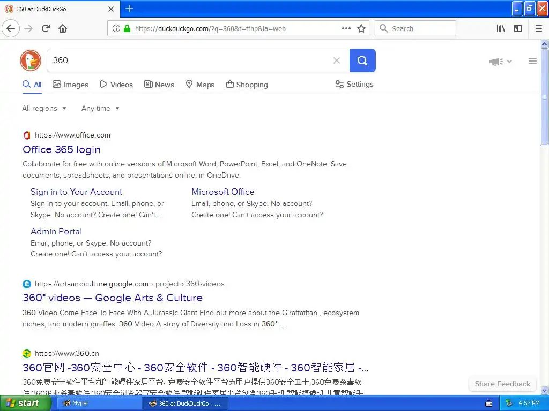Open search Settings dropdown

point(354,84)
